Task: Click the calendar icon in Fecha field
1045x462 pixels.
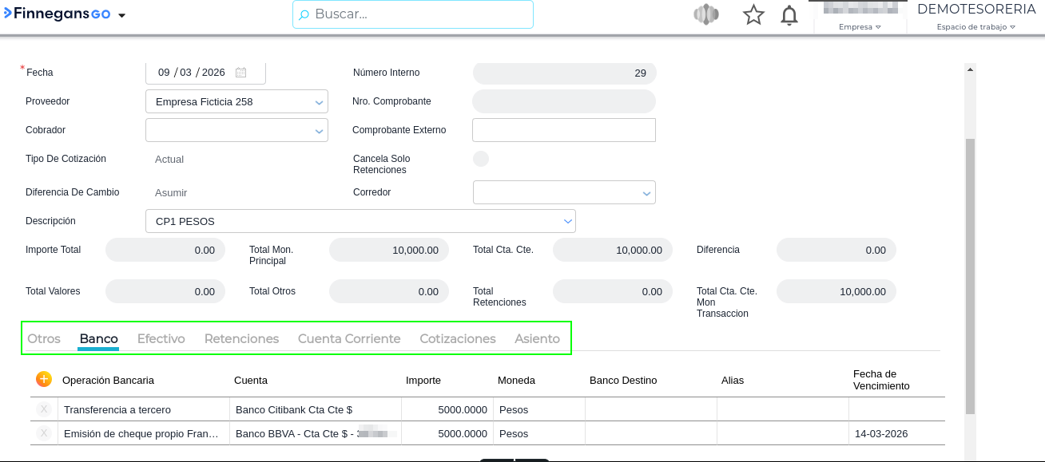Action: (x=240, y=73)
